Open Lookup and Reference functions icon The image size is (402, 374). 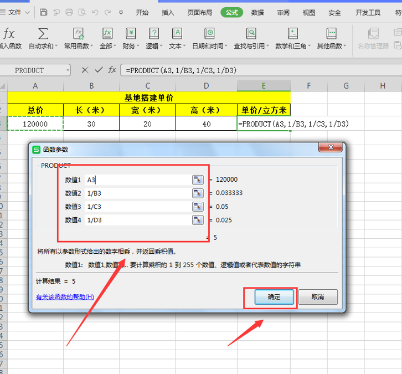point(251,34)
